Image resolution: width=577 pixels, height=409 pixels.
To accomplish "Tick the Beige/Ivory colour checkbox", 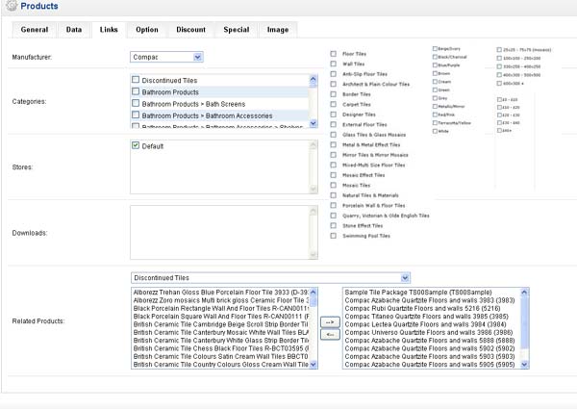I will [435, 48].
